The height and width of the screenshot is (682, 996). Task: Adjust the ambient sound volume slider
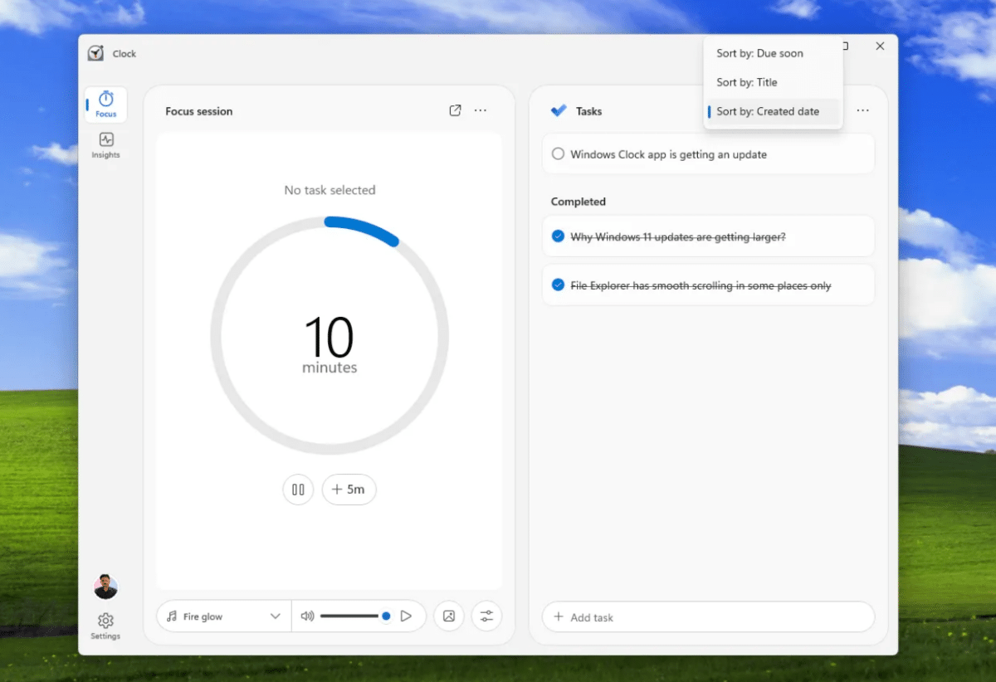(355, 616)
